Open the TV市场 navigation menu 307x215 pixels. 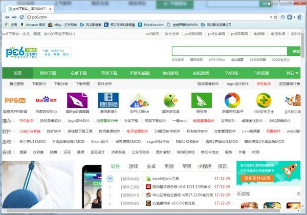(x=231, y=73)
